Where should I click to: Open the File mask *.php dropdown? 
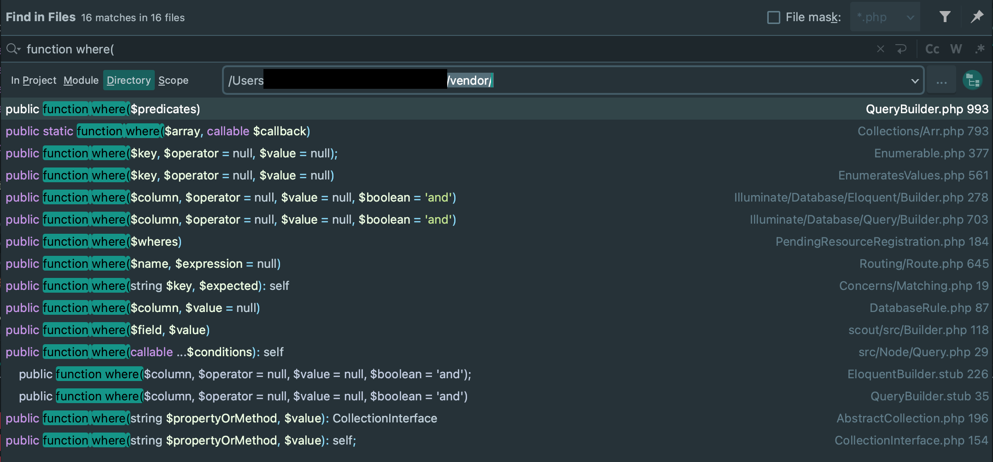pos(885,17)
